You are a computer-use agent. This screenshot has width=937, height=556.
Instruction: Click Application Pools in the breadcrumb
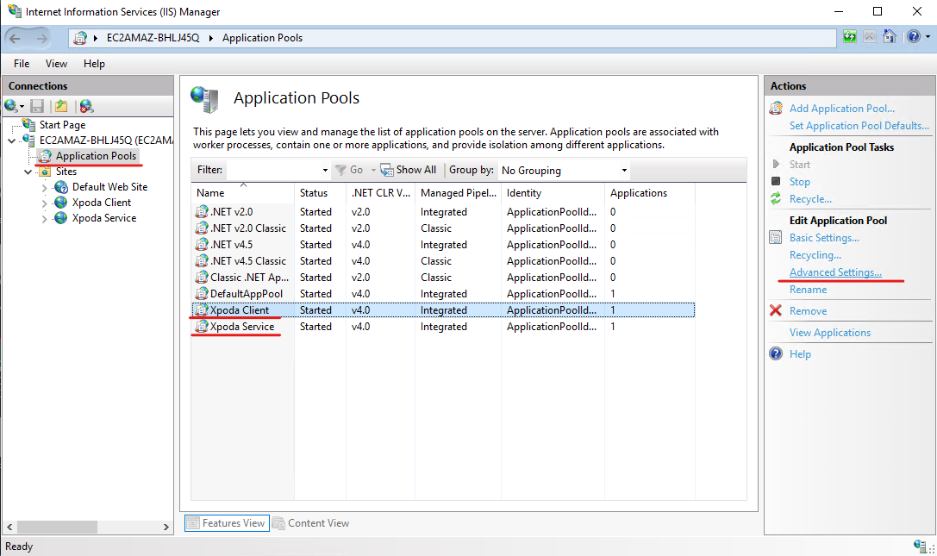coord(262,38)
